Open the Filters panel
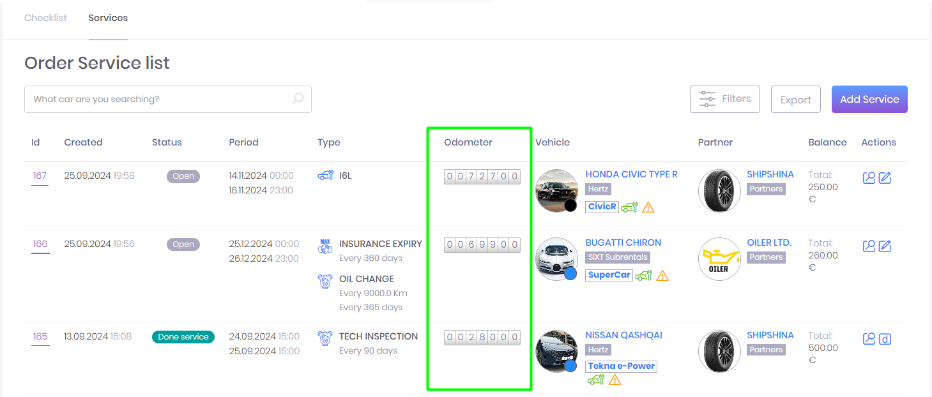Viewport: 932px width, 397px height. coord(724,99)
